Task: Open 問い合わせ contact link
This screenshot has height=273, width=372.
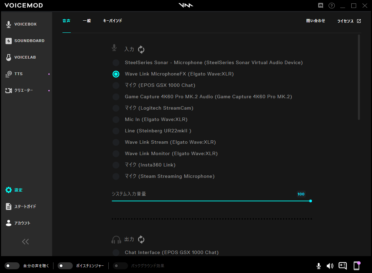Action: [315, 21]
